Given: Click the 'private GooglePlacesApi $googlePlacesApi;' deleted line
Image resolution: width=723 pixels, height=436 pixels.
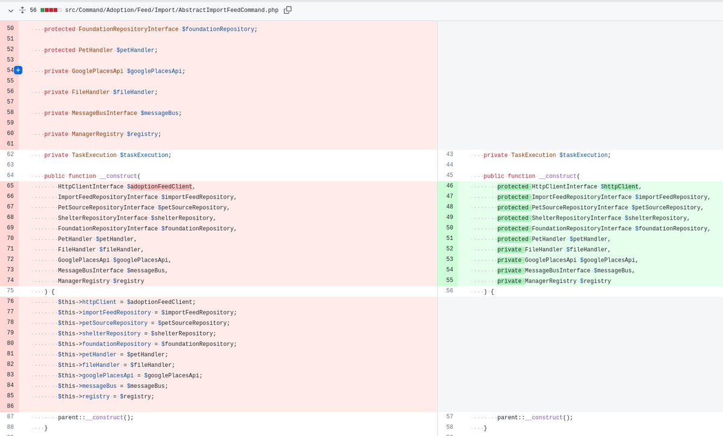Looking at the screenshot, I should tap(114, 71).
